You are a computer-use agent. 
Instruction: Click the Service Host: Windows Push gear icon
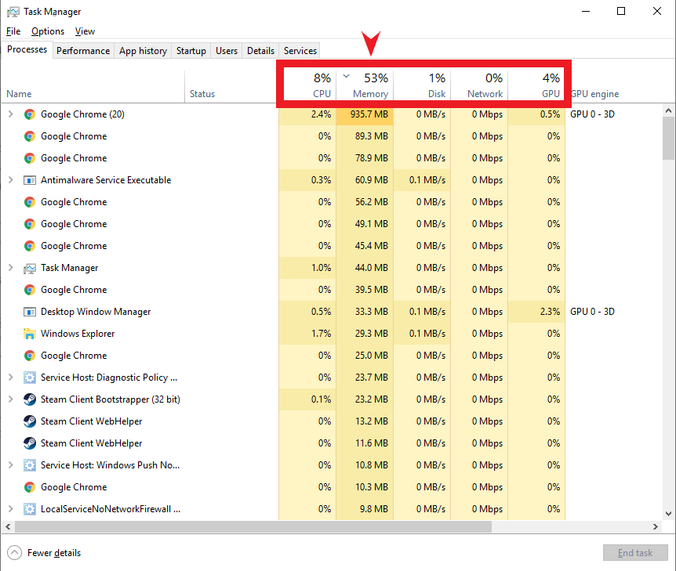click(x=29, y=465)
